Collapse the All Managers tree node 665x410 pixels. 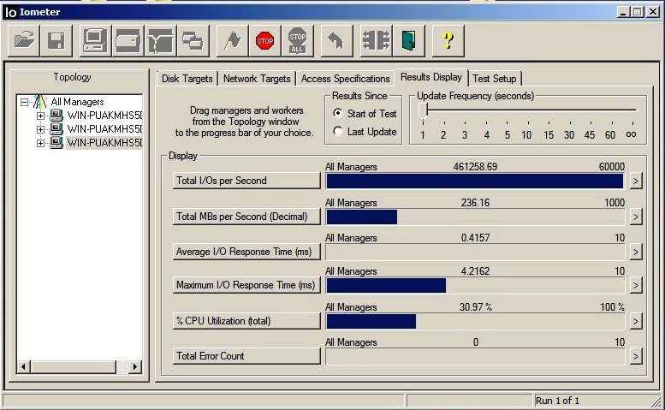pos(26,102)
